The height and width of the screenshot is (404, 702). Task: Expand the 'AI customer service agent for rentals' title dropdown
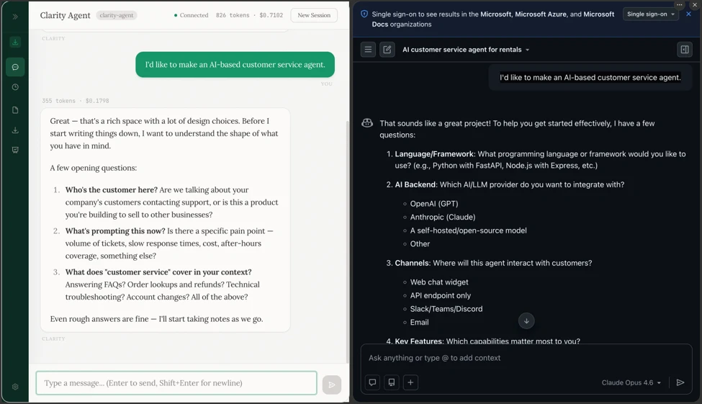466,50
